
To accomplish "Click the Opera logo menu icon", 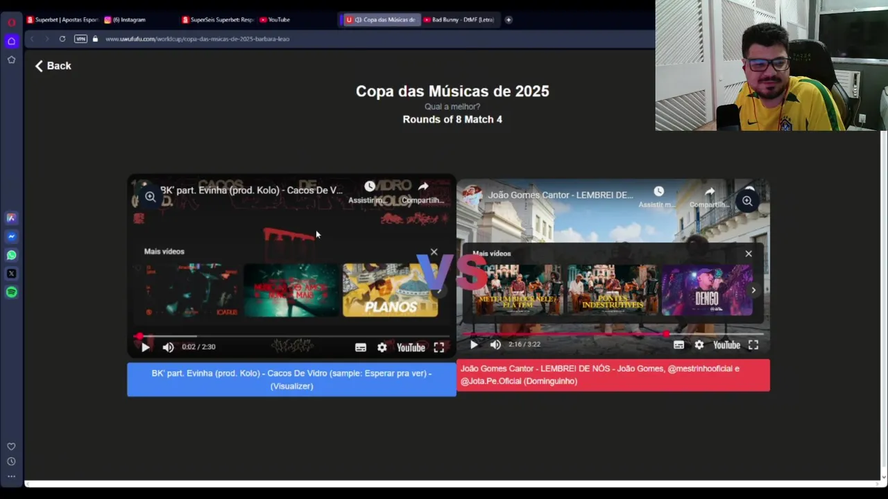I will (11, 22).
